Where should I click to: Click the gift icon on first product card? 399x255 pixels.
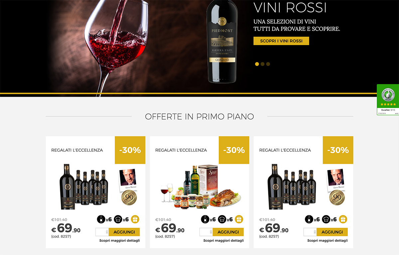pos(135,219)
